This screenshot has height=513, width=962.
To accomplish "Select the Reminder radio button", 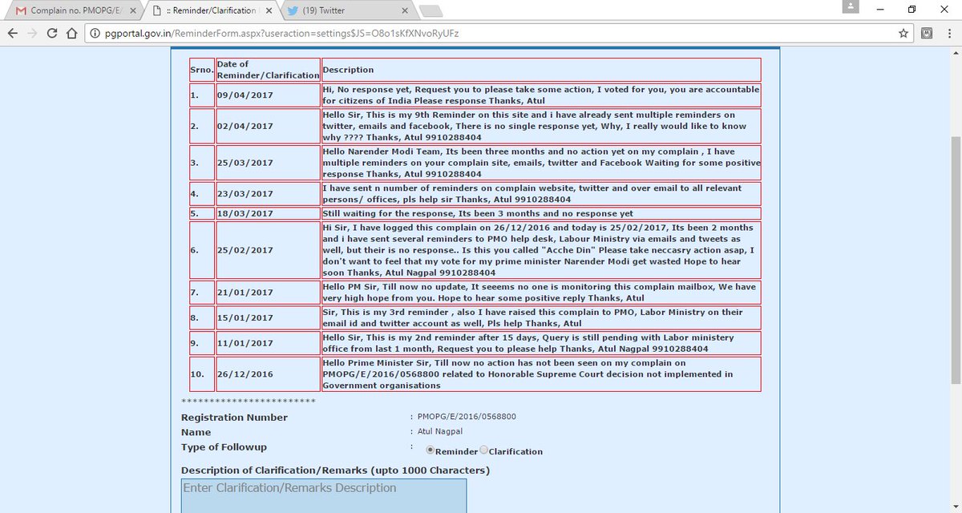I will coord(430,450).
